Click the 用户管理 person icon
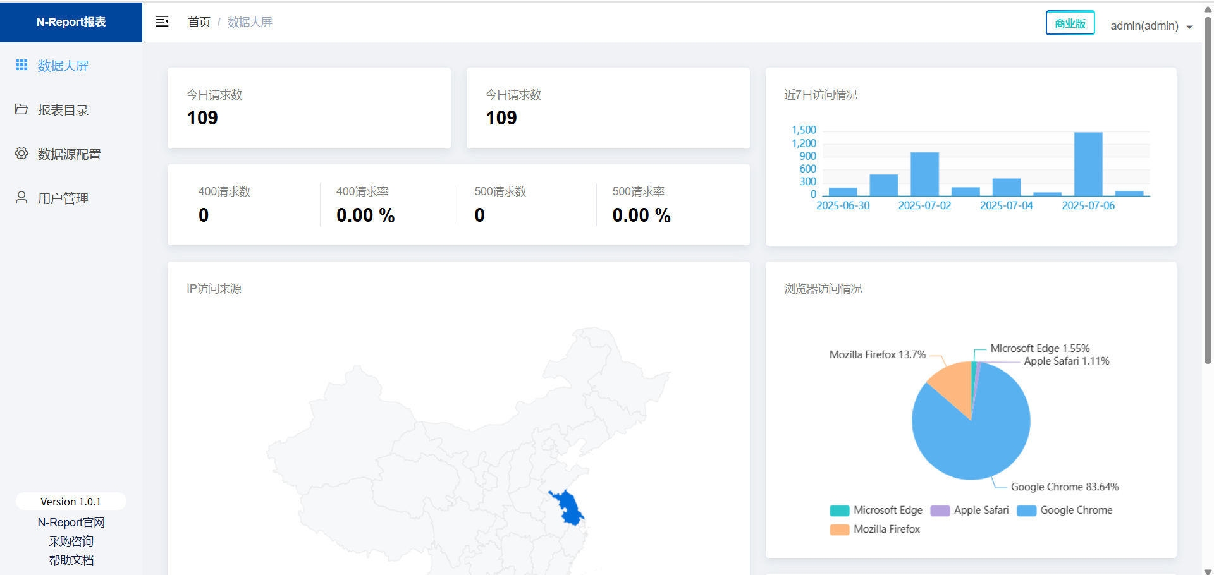Screen dimensions: 1214x575 [x=21, y=198]
